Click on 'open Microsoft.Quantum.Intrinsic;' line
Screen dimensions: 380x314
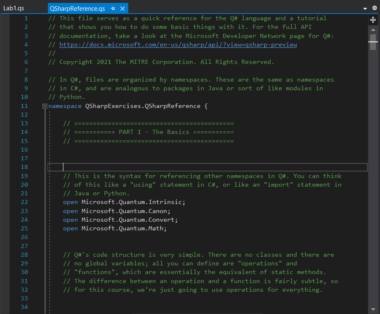[x=124, y=202]
